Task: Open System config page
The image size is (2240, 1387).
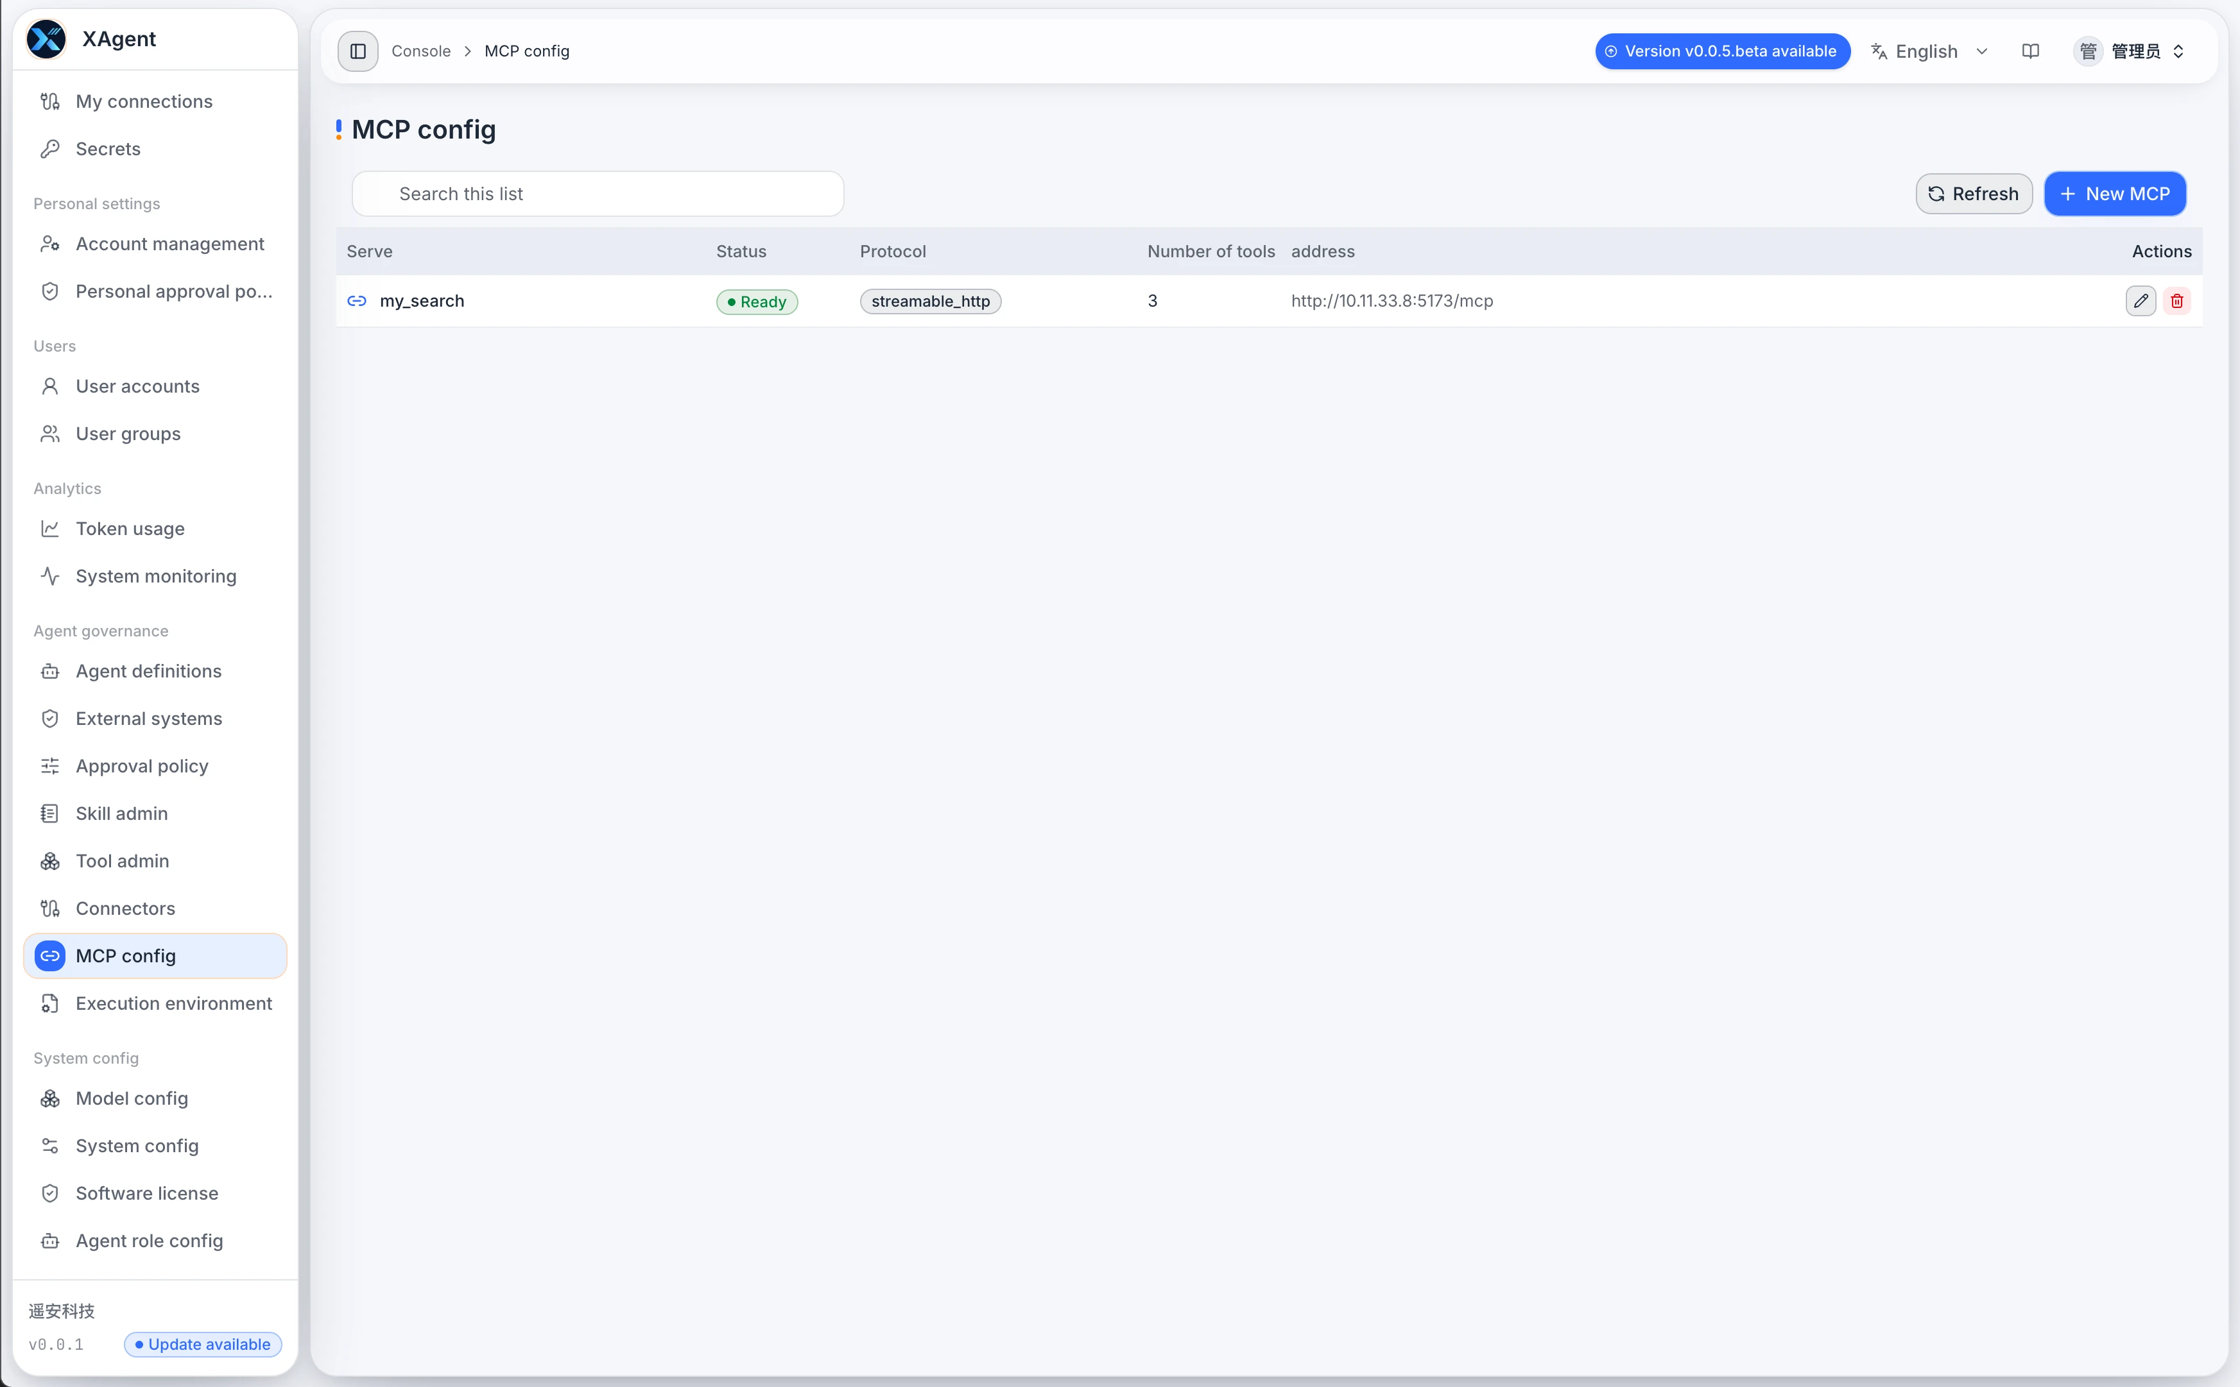Action: point(155,1146)
